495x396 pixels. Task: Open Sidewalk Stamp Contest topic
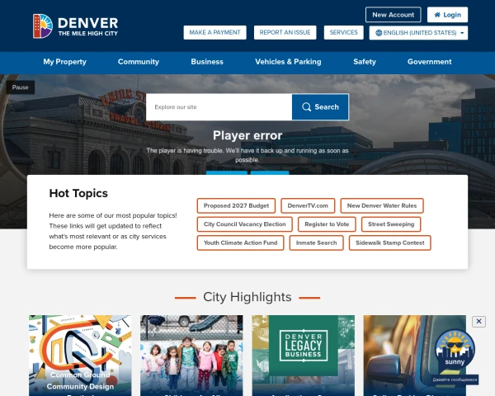click(390, 243)
